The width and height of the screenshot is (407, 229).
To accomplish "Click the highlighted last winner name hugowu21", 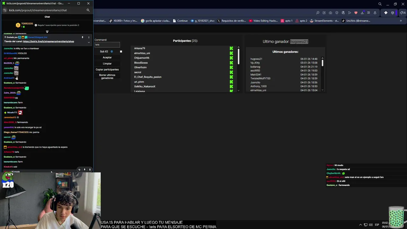I will point(299,41).
